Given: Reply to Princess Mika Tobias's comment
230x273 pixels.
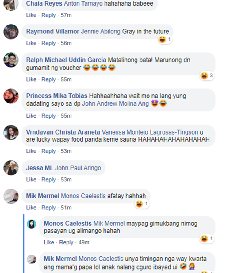Looking at the screenshot, I should coord(48,116).
